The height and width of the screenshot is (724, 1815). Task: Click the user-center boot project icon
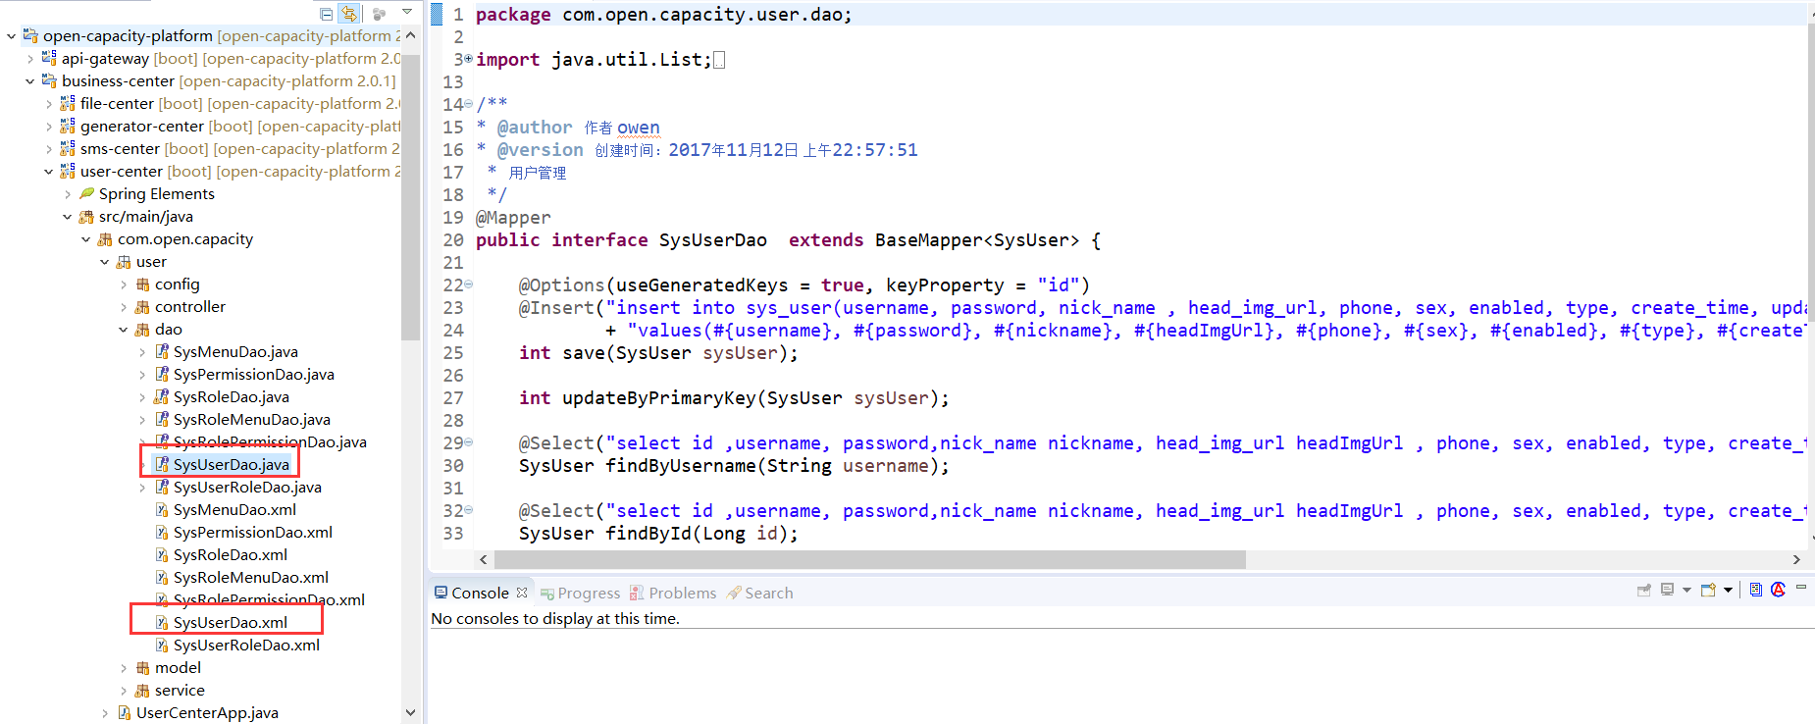[x=68, y=172]
